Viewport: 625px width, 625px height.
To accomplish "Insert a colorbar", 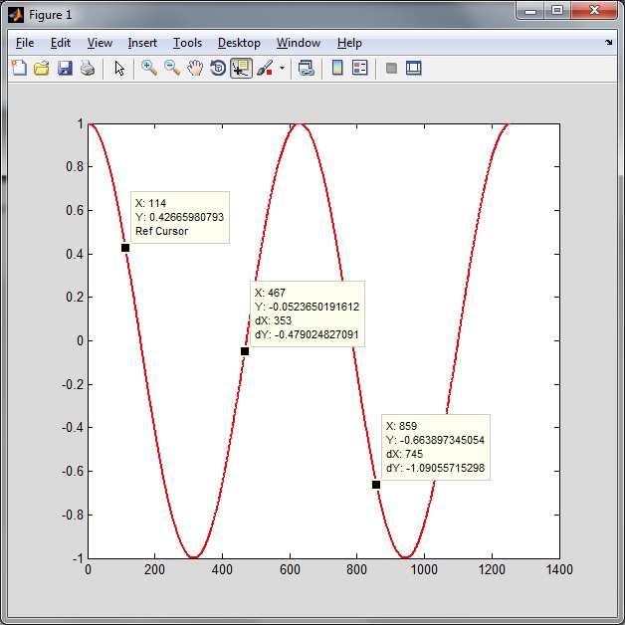I will tap(337, 68).
